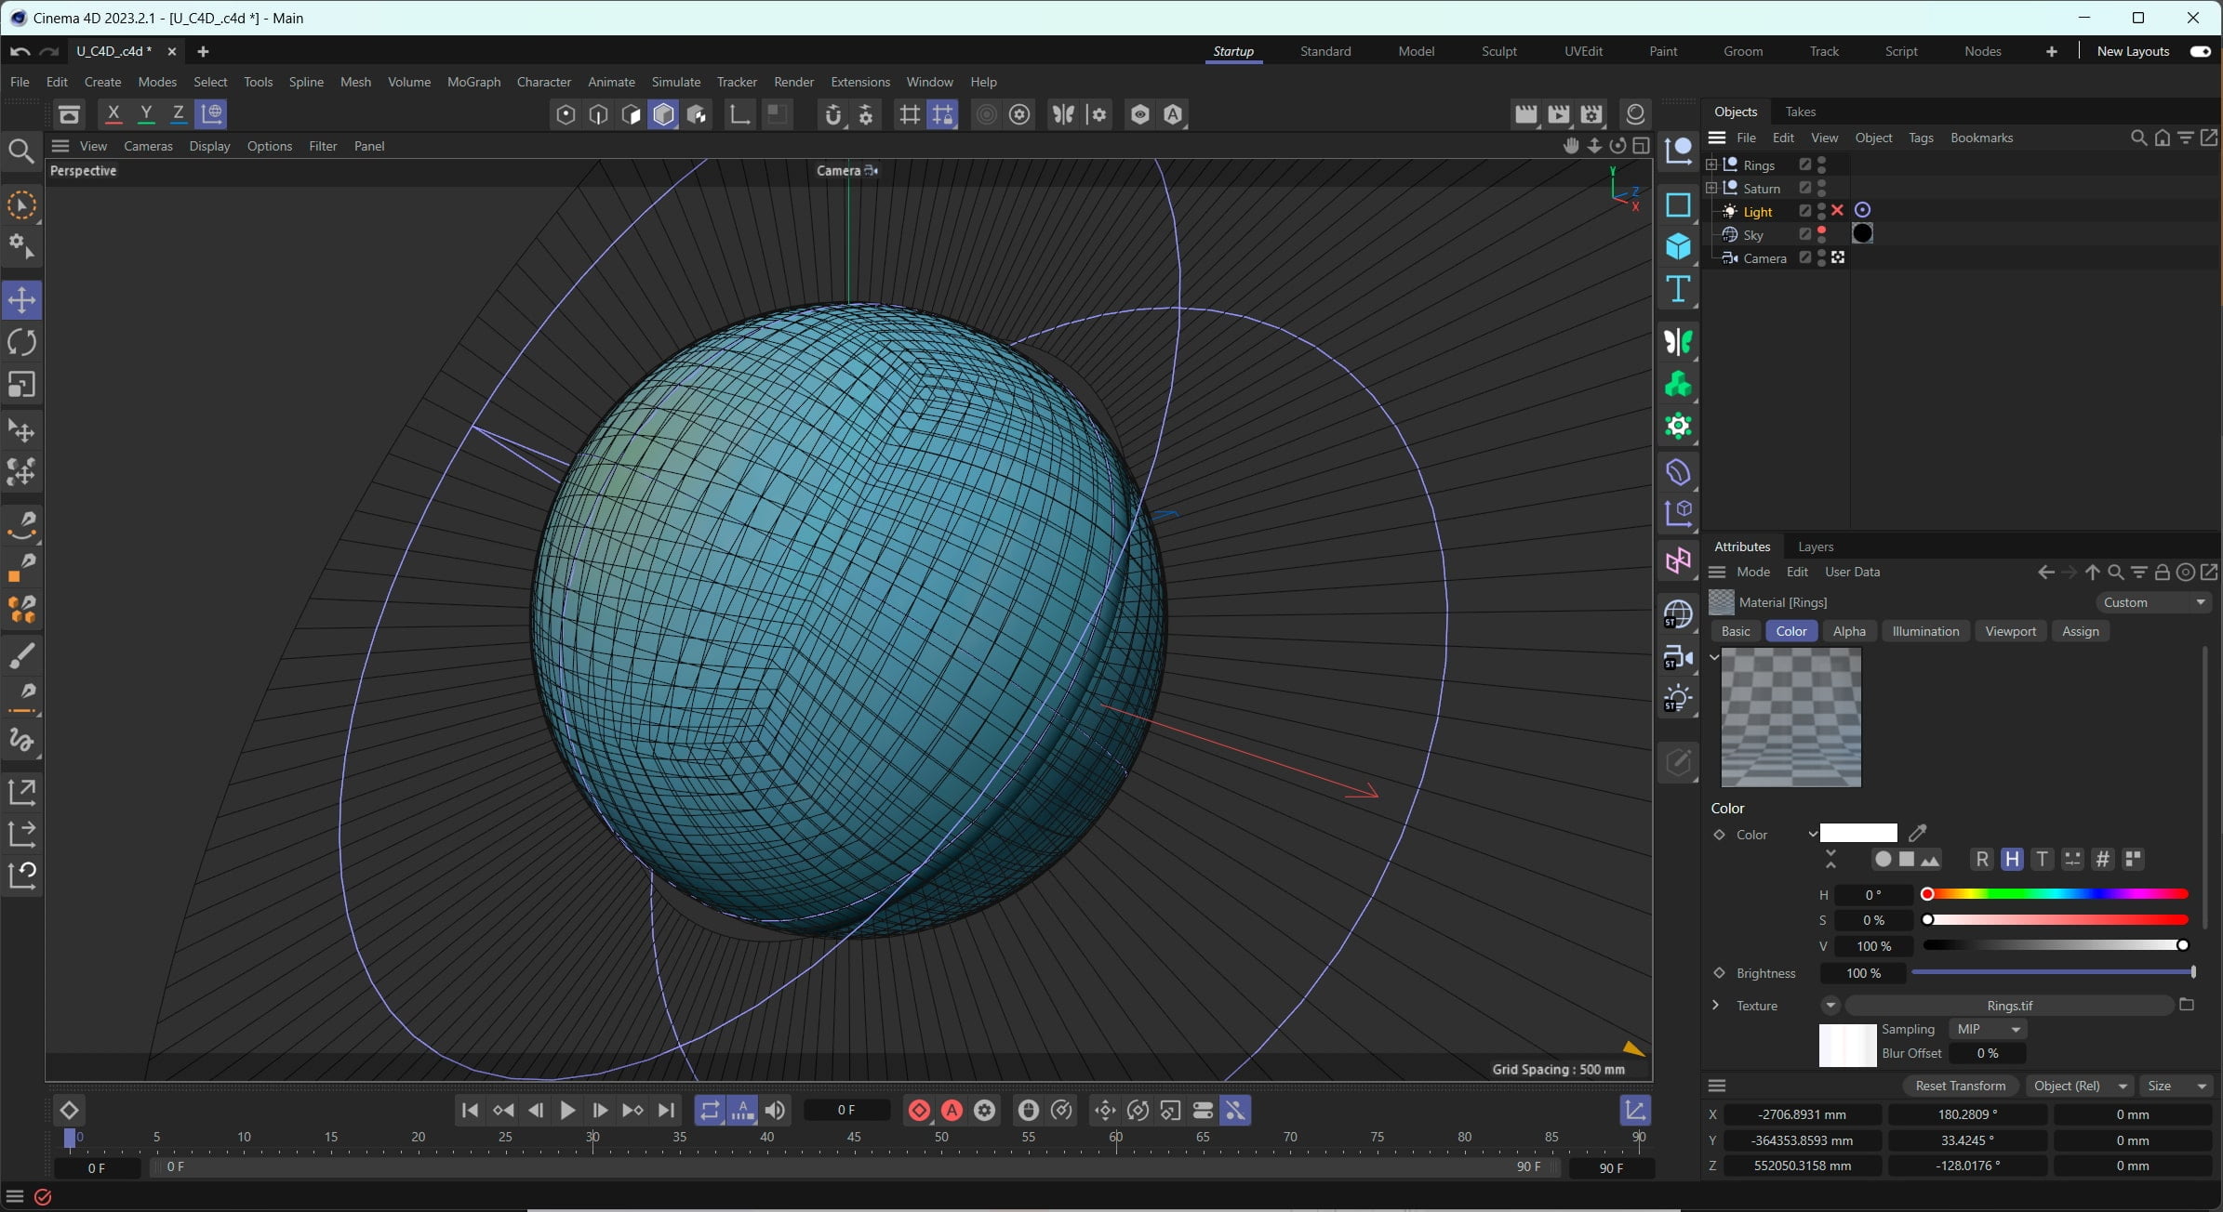
Task: Select the Move tool in left palette
Action: pos(21,299)
